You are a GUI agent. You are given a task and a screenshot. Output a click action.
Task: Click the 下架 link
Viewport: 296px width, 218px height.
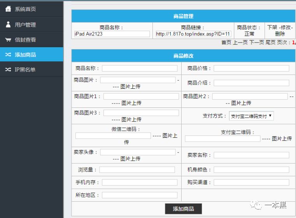coord(272,27)
